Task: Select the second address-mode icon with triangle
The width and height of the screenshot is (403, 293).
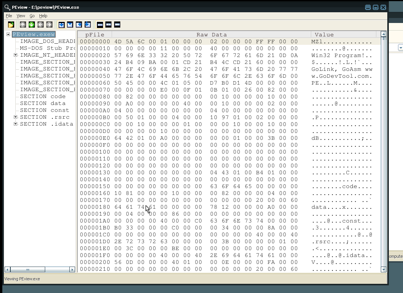Action: [70, 25]
